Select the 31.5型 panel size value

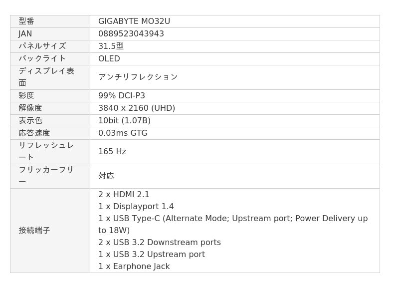(111, 46)
